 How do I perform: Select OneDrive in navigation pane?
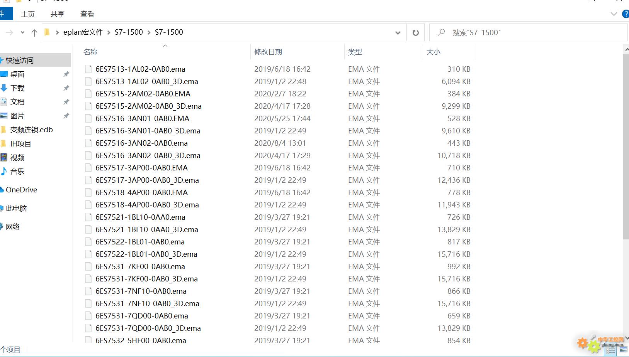(x=21, y=190)
